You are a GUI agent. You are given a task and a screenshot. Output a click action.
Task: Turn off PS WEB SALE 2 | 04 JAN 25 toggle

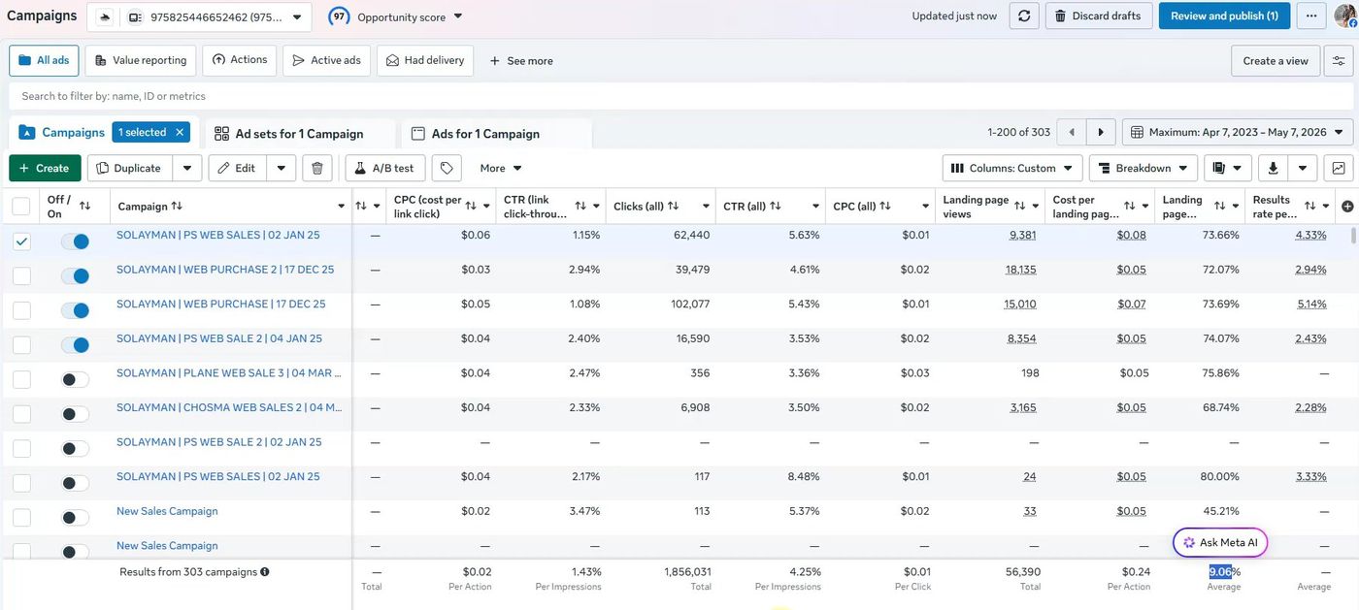(75, 345)
